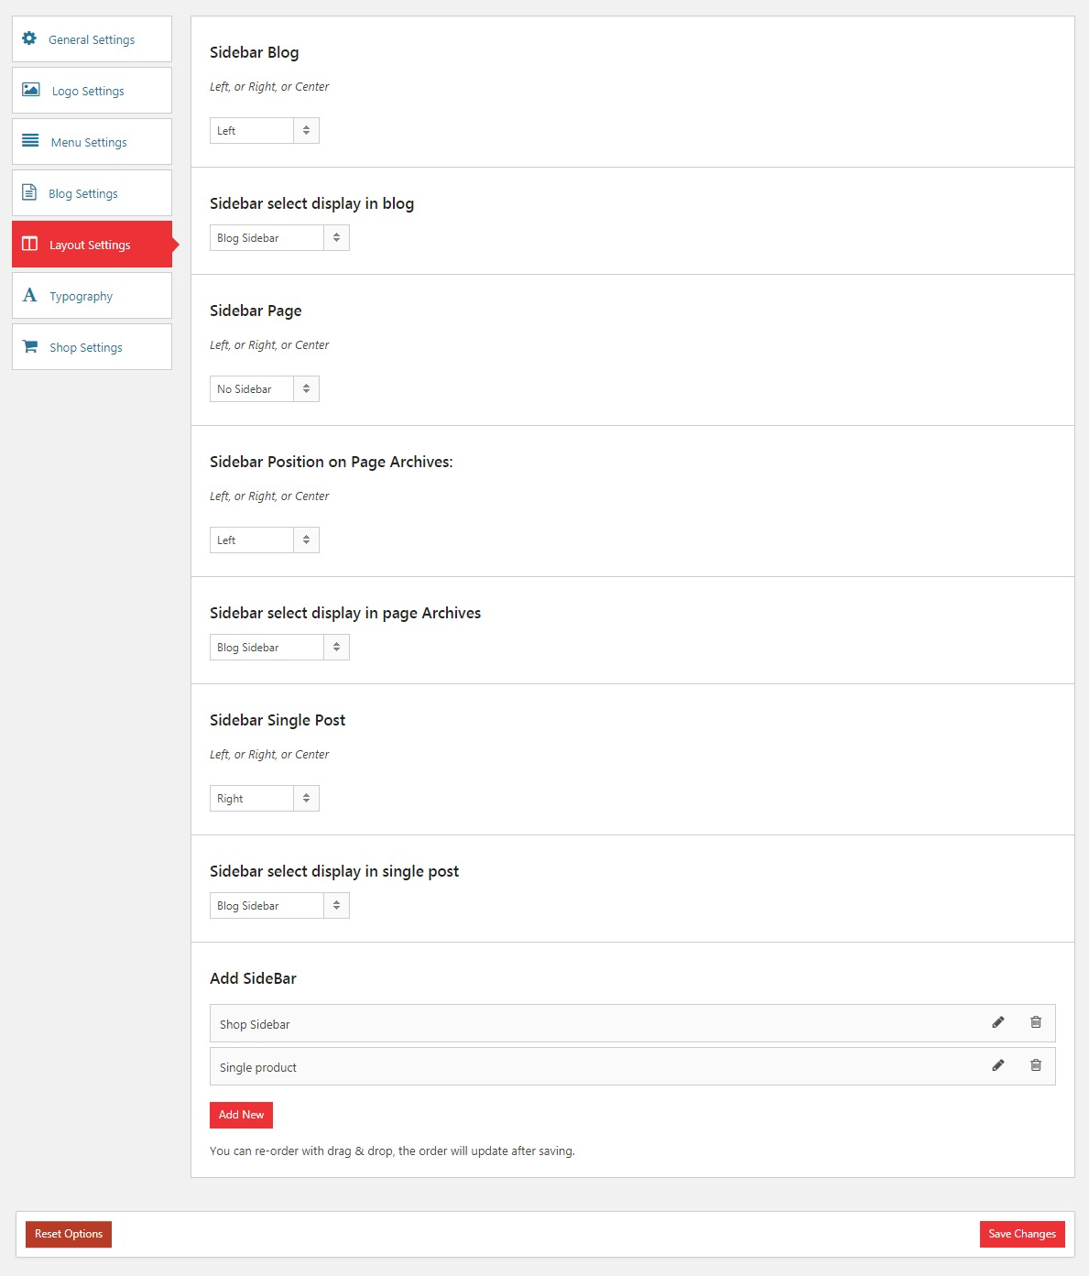Click the Blog Settings document icon
Viewport: 1089px width, 1276px height.
pyautogui.click(x=29, y=192)
